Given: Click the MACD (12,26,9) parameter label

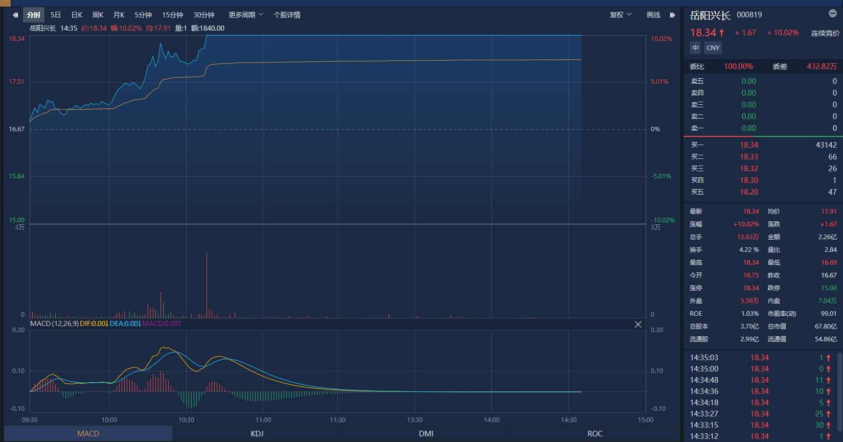Looking at the screenshot, I should 54,323.
